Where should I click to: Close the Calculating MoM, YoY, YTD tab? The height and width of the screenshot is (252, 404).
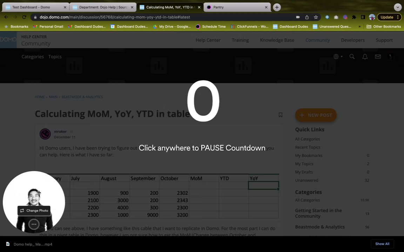click(199, 7)
